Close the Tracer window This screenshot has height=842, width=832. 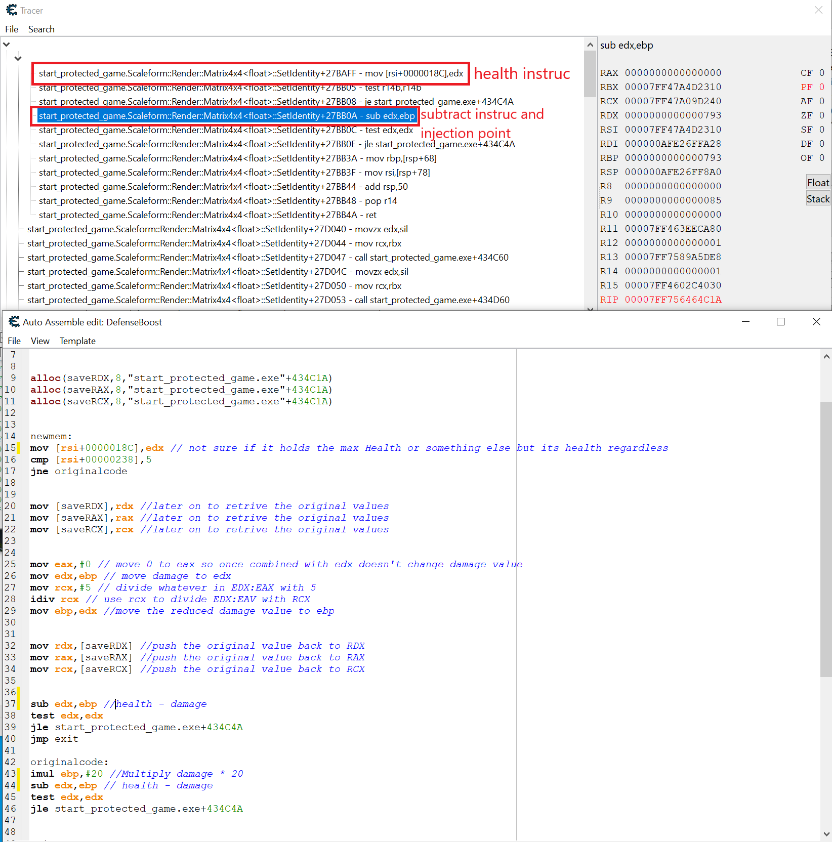pyautogui.click(x=818, y=10)
